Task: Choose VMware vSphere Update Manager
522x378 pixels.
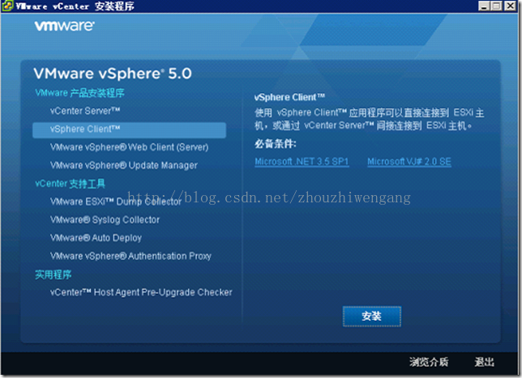Action: click(123, 165)
